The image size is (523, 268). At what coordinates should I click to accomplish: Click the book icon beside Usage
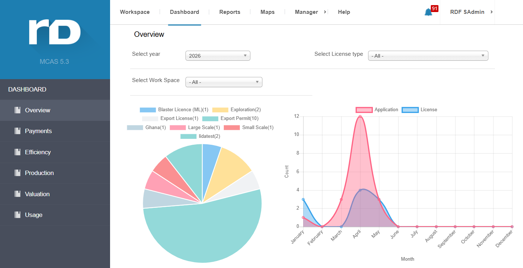(x=17, y=215)
